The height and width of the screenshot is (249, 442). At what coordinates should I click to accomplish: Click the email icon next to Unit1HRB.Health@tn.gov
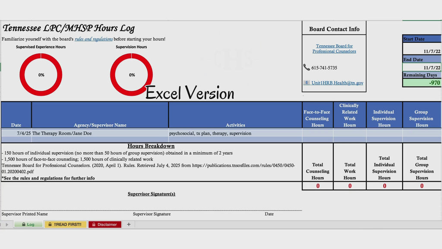click(306, 83)
